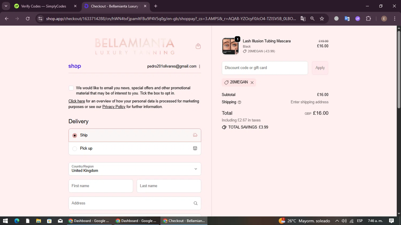Show hidden system tray icons
401x225 pixels.
[x=337, y=221]
